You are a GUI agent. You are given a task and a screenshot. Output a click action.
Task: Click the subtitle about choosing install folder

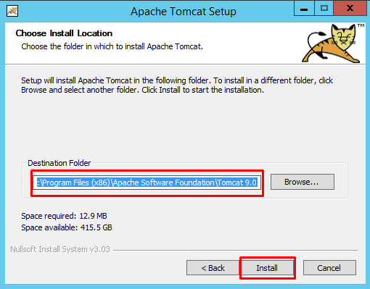pyautogui.click(x=112, y=46)
